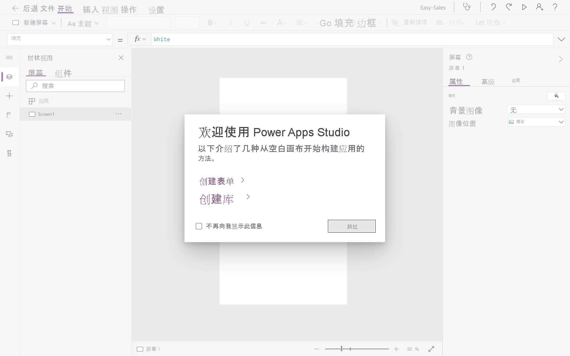Click the 组合 button

pos(490,23)
